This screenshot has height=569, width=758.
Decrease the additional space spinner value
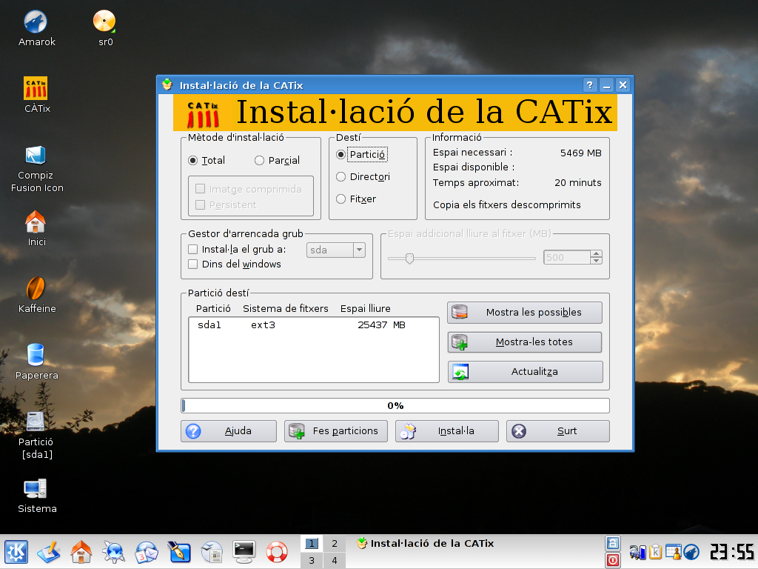[597, 261]
